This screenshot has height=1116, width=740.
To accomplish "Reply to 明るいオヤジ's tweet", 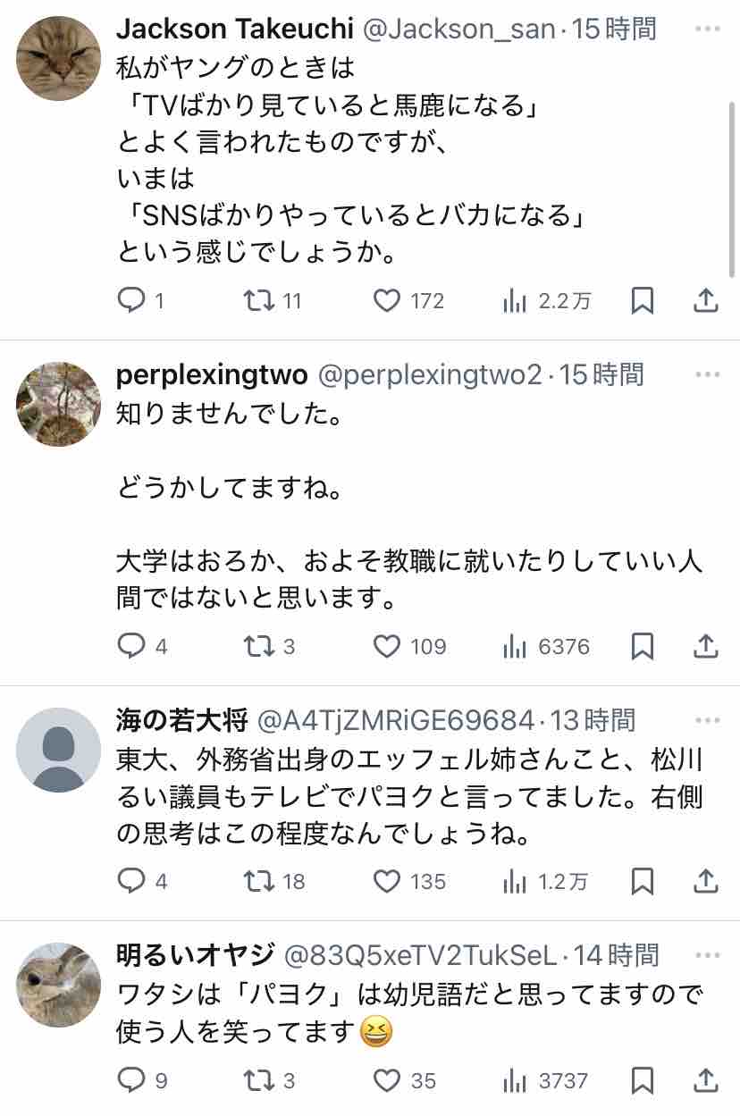I will (x=131, y=1081).
